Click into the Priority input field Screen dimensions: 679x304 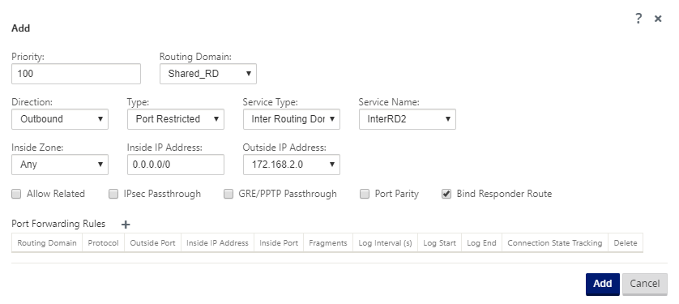(x=76, y=74)
